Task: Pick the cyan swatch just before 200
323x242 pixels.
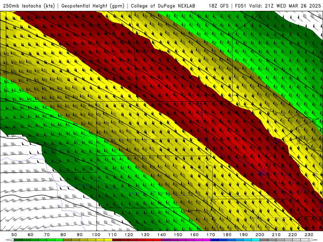Action: (256, 240)
